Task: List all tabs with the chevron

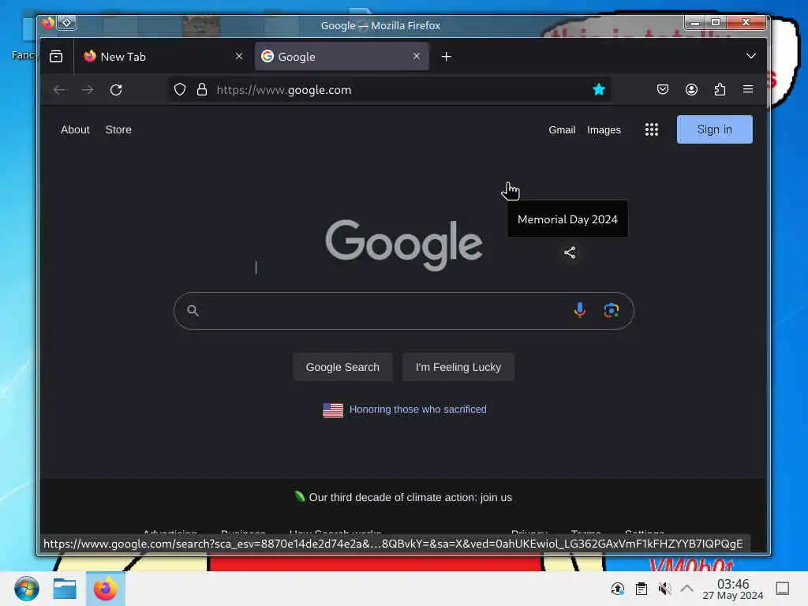Action: [x=751, y=56]
